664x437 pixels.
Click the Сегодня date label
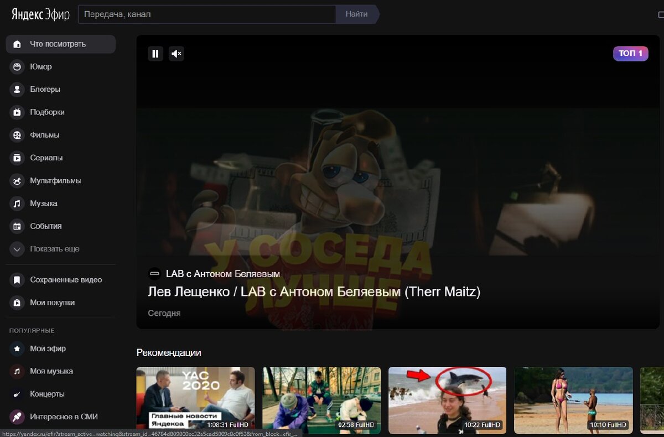click(x=164, y=313)
